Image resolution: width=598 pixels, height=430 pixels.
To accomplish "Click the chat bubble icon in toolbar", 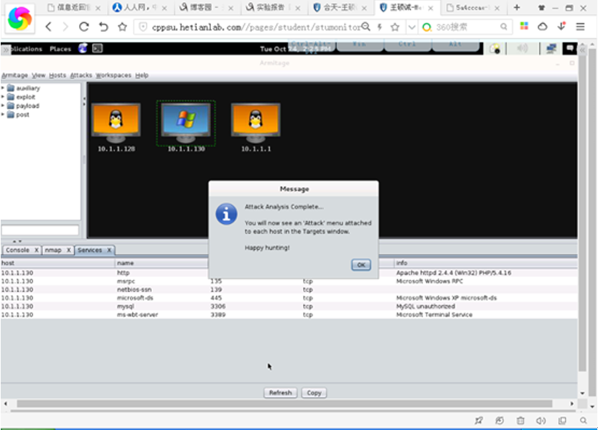I will click(x=570, y=48).
